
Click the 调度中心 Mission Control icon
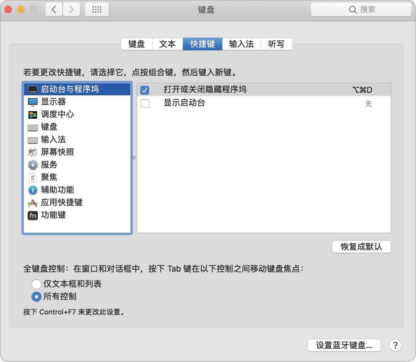[x=32, y=115]
